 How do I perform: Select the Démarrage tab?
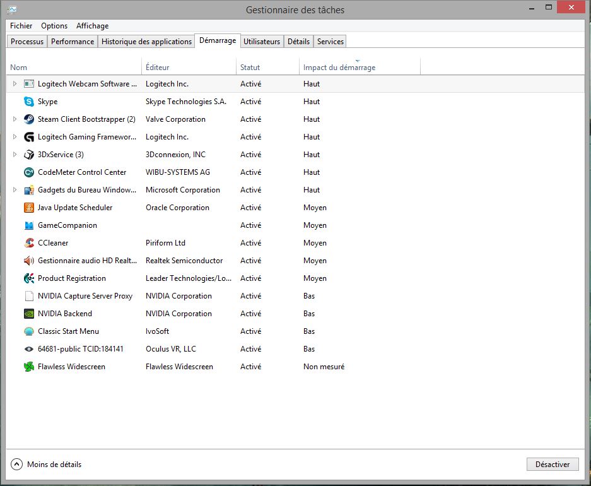tap(218, 40)
